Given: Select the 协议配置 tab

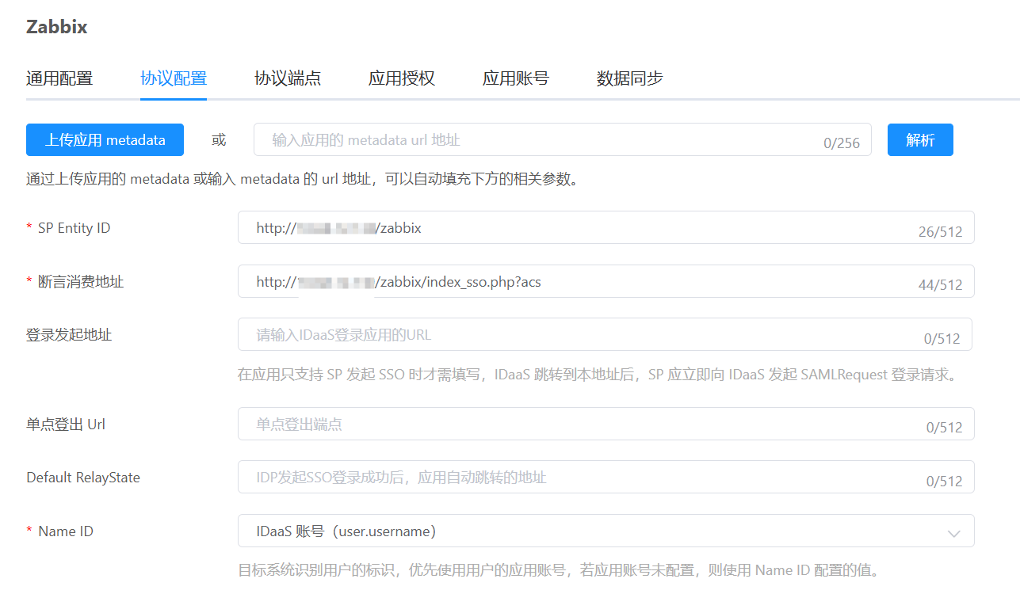Looking at the screenshot, I should pos(174,78).
